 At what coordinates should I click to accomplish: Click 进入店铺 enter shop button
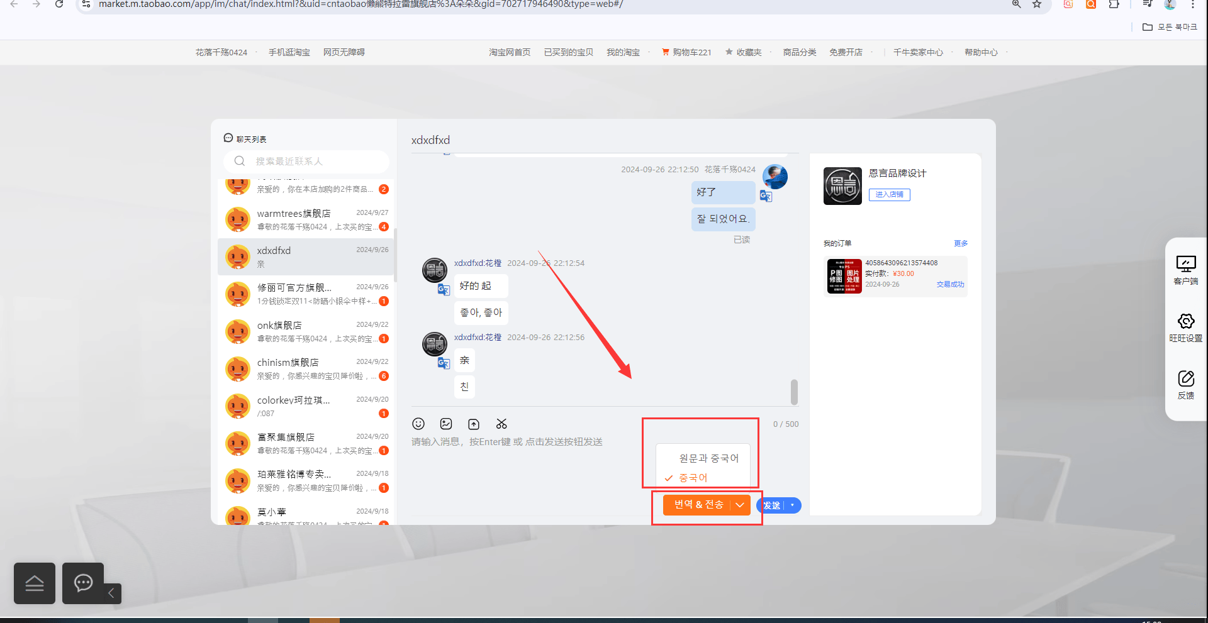(889, 194)
